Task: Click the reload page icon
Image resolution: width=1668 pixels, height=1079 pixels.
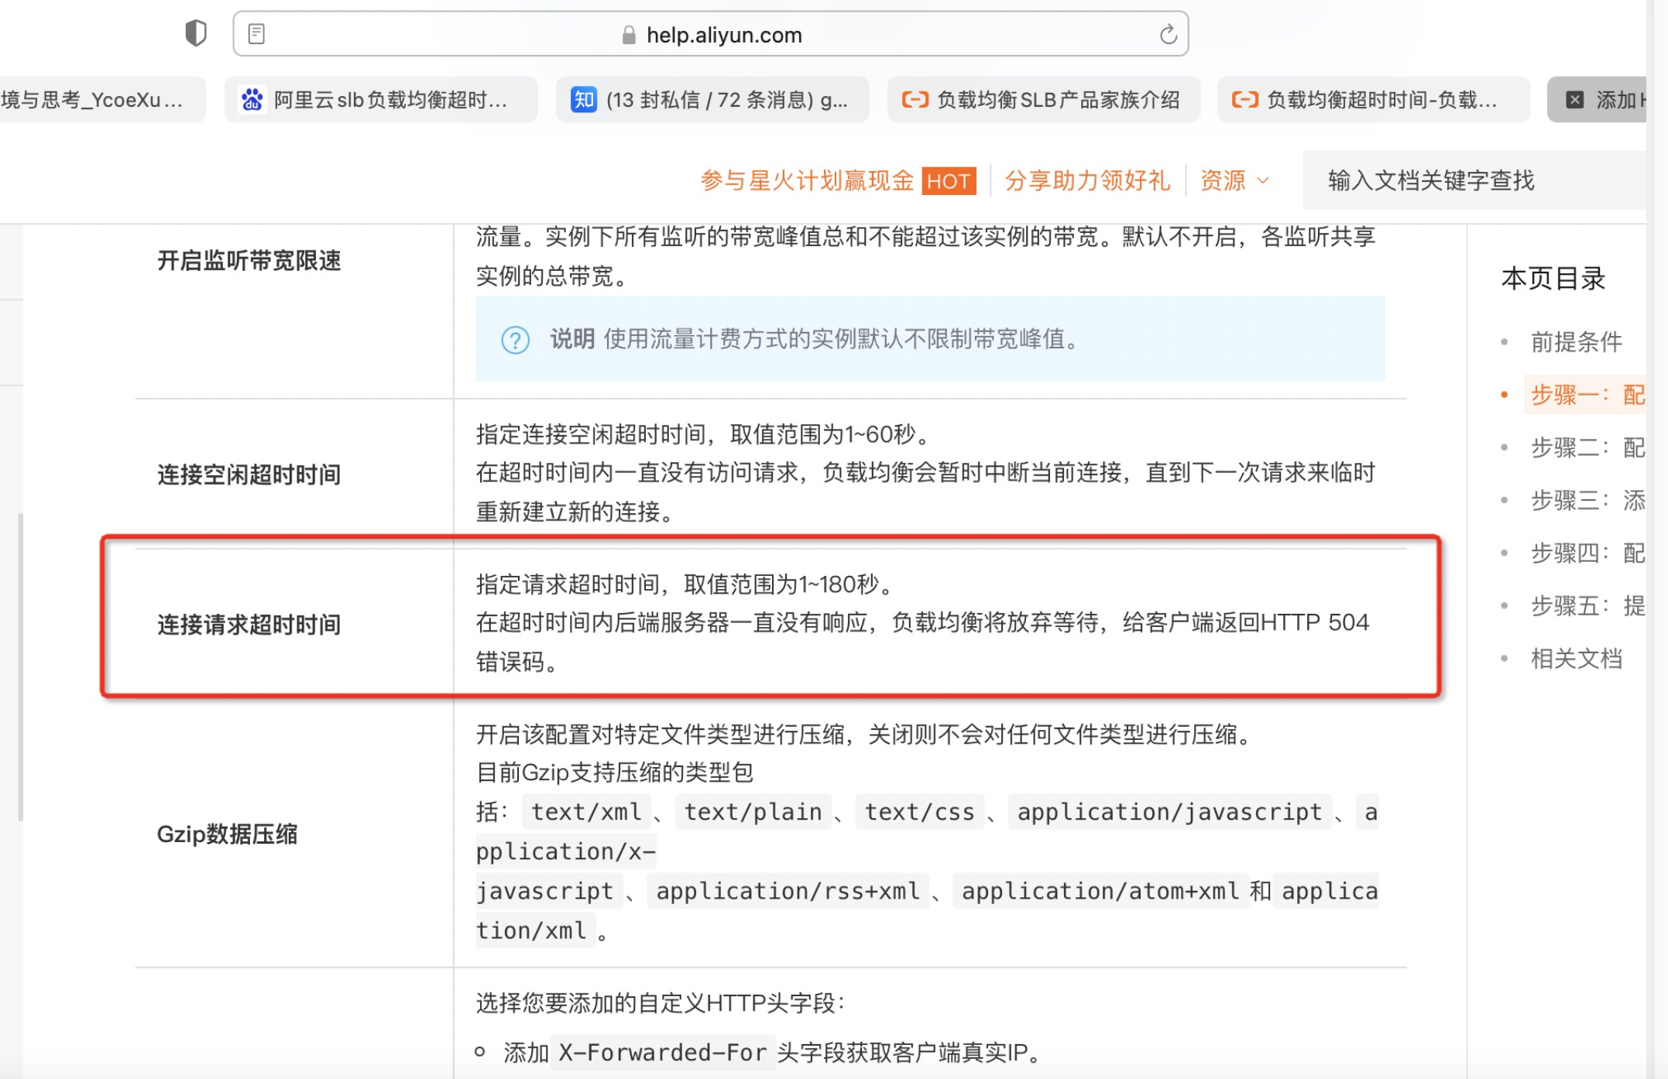Action: 1168,34
